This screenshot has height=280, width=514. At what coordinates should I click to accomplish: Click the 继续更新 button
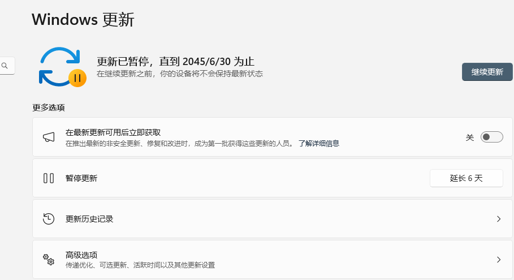tap(487, 72)
